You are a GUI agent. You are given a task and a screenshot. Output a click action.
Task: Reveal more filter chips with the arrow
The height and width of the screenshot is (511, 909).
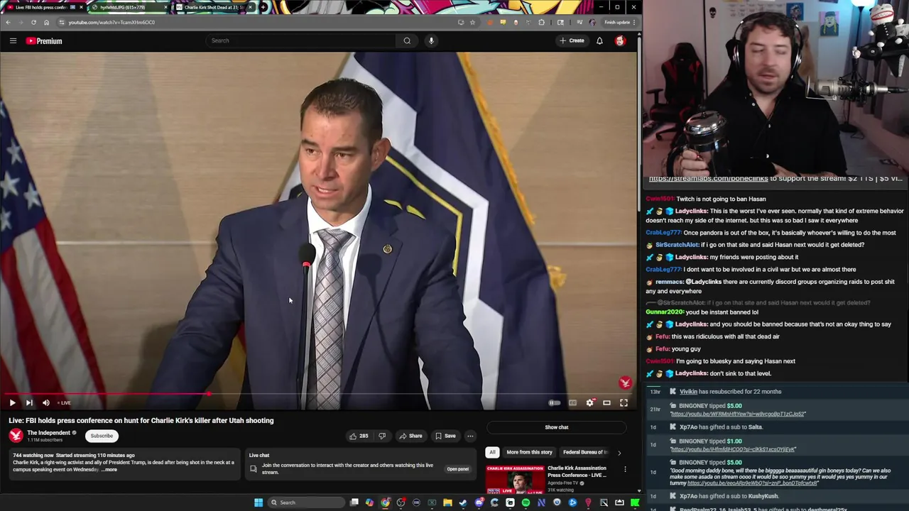pyautogui.click(x=619, y=452)
